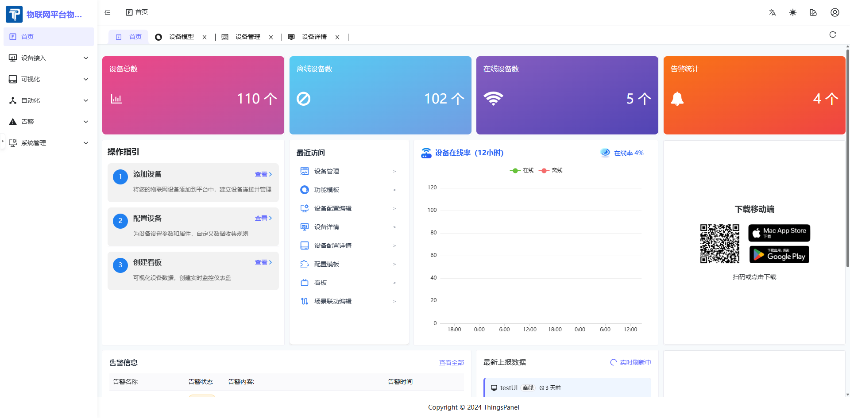Open the user profile avatar icon

click(835, 12)
